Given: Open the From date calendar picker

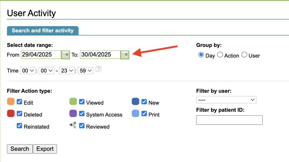Looking at the screenshot, I should tap(65, 55).
